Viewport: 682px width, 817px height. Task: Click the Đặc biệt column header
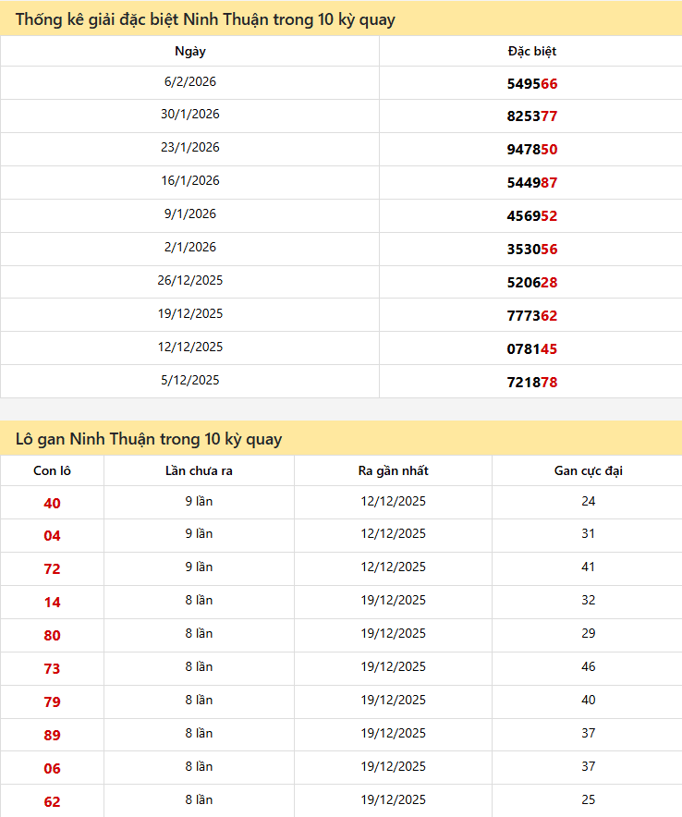531,52
